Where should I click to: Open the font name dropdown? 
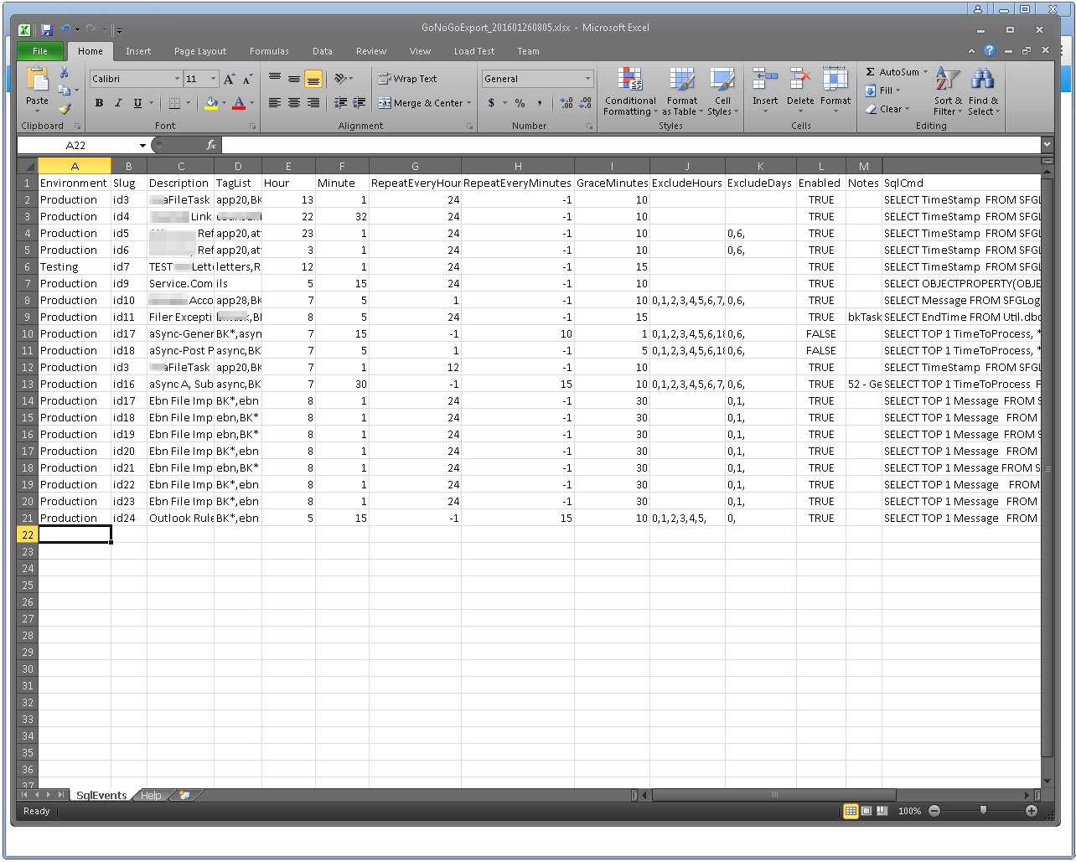pos(177,79)
